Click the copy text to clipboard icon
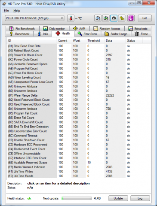The image size is (157, 206). [x=98, y=18]
